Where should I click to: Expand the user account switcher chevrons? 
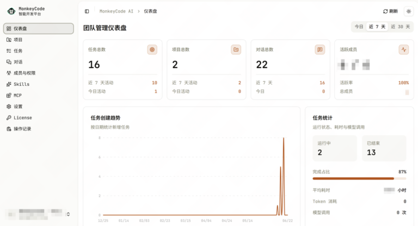(x=68, y=214)
